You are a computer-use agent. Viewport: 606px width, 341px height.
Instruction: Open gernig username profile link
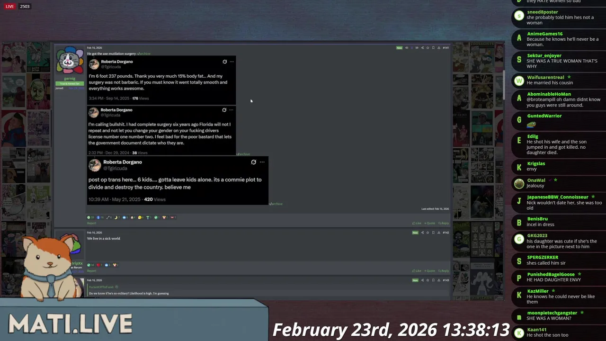pyautogui.click(x=70, y=79)
